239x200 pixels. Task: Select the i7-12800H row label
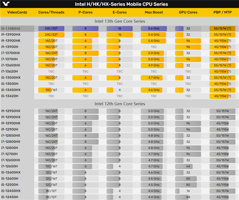pos(10,148)
